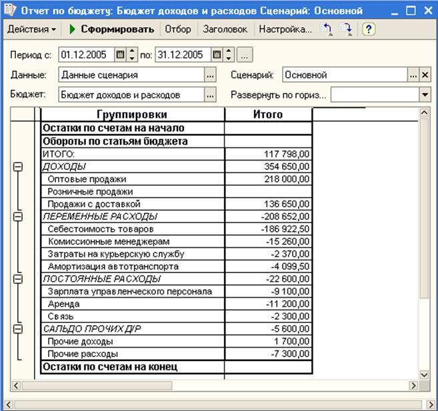The image size is (438, 411).
Task: Open the Отбор filter
Action: pyautogui.click(x=178, y=29)
